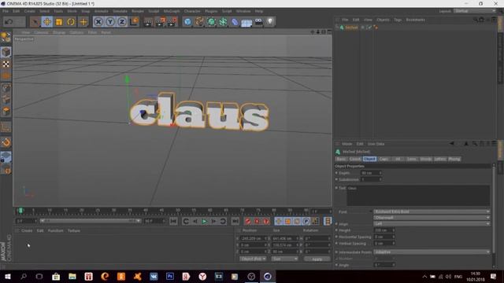This screenshot has width=504, height=283.
Task: Open the array/modeling objects icon
Action: click(223, 22)
